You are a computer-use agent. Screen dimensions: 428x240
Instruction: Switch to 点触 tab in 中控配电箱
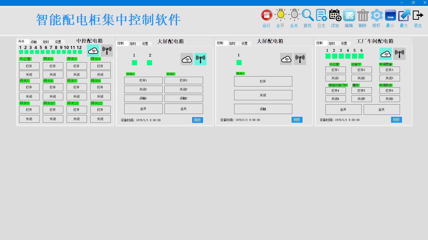34,42
